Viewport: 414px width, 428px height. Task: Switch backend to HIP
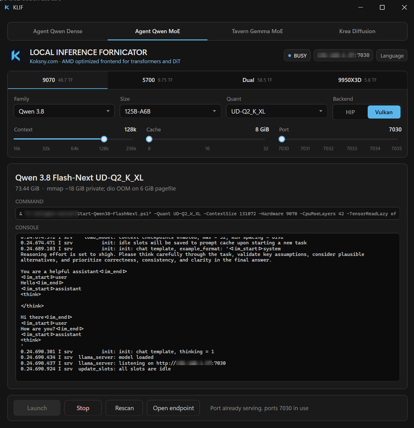[x=350, y=112]
